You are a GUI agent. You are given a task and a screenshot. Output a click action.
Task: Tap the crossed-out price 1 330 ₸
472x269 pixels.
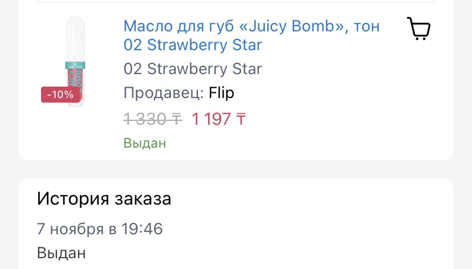152,119
